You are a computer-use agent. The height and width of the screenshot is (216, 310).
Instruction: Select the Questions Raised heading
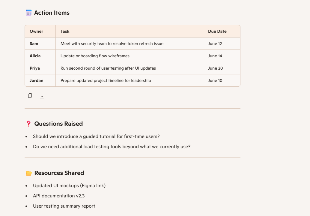(x=58, y=124)
